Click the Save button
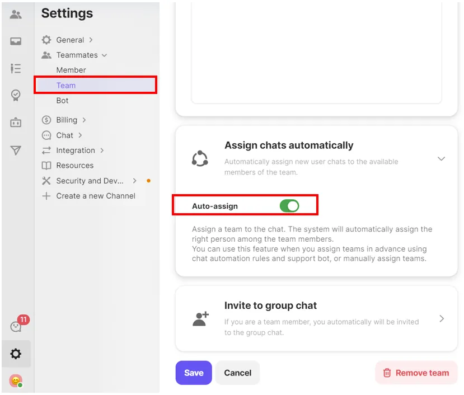The height and width of the screenshot is (395, 464). (194, 373)
